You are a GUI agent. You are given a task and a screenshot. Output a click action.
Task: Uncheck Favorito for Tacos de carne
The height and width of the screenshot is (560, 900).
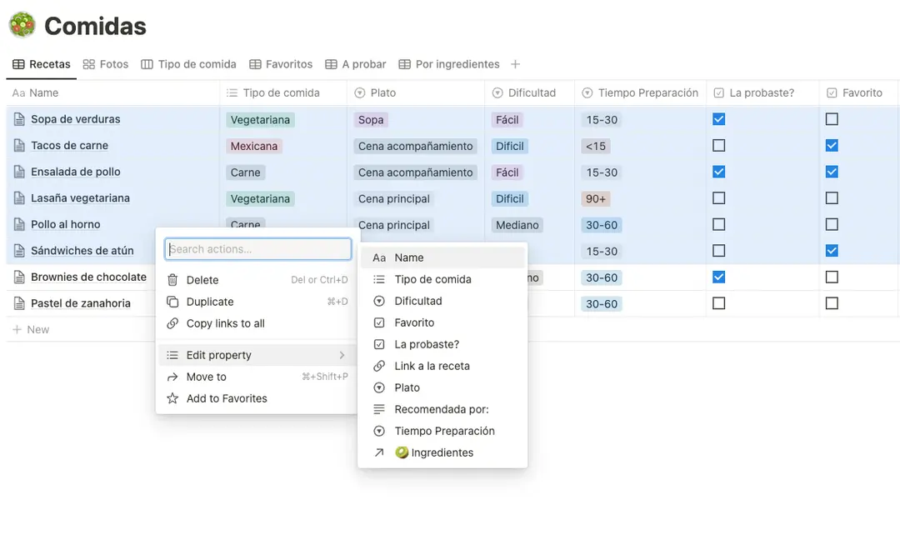click(832, 146)
